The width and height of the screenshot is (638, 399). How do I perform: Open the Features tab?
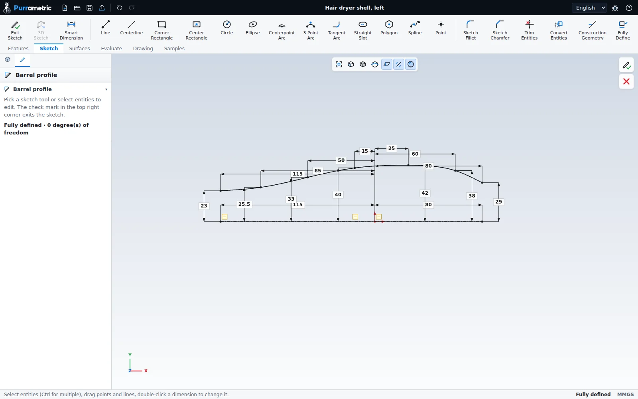[18, 49]
